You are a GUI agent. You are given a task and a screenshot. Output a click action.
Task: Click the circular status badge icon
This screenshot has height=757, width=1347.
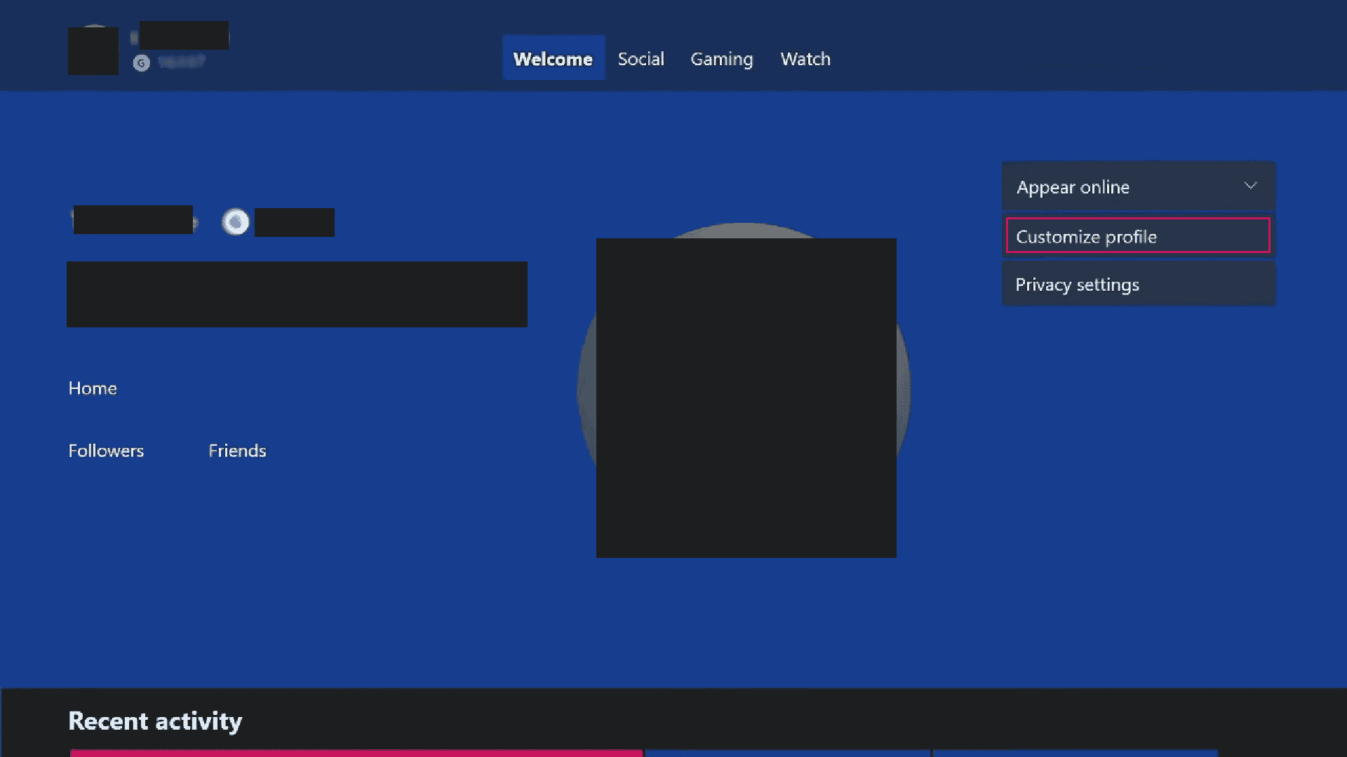tap(234, 221)
